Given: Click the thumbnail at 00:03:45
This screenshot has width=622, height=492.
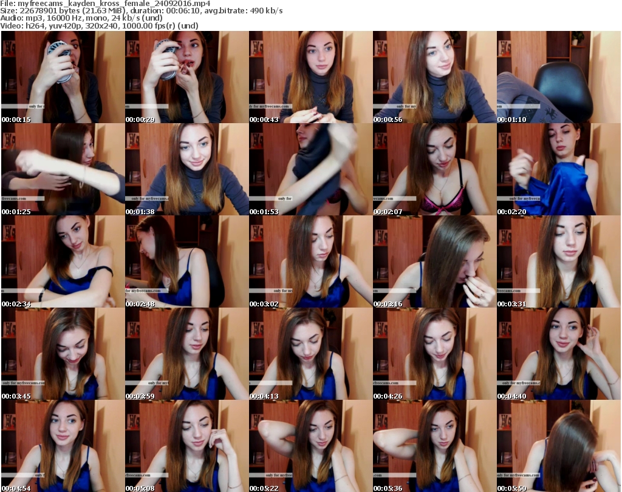Looking at the screenshot, I should [63, 354].
